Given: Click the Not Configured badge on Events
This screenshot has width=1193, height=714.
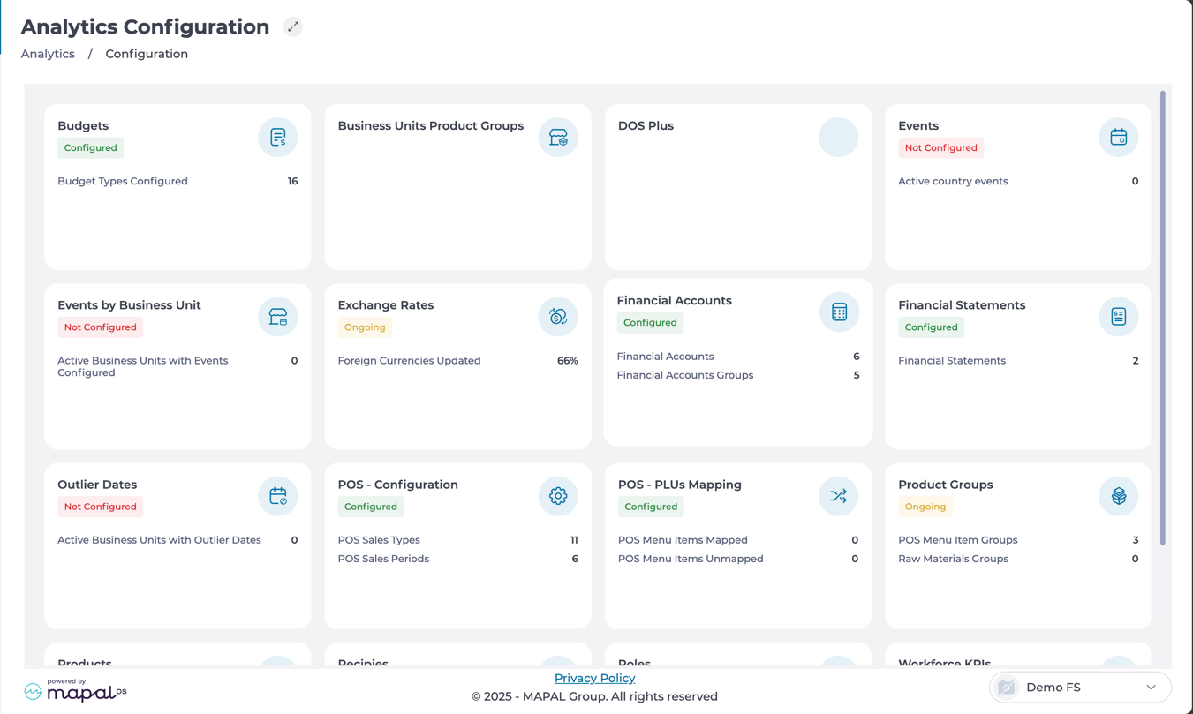Looking at the screenshot, I should (941, 148).
